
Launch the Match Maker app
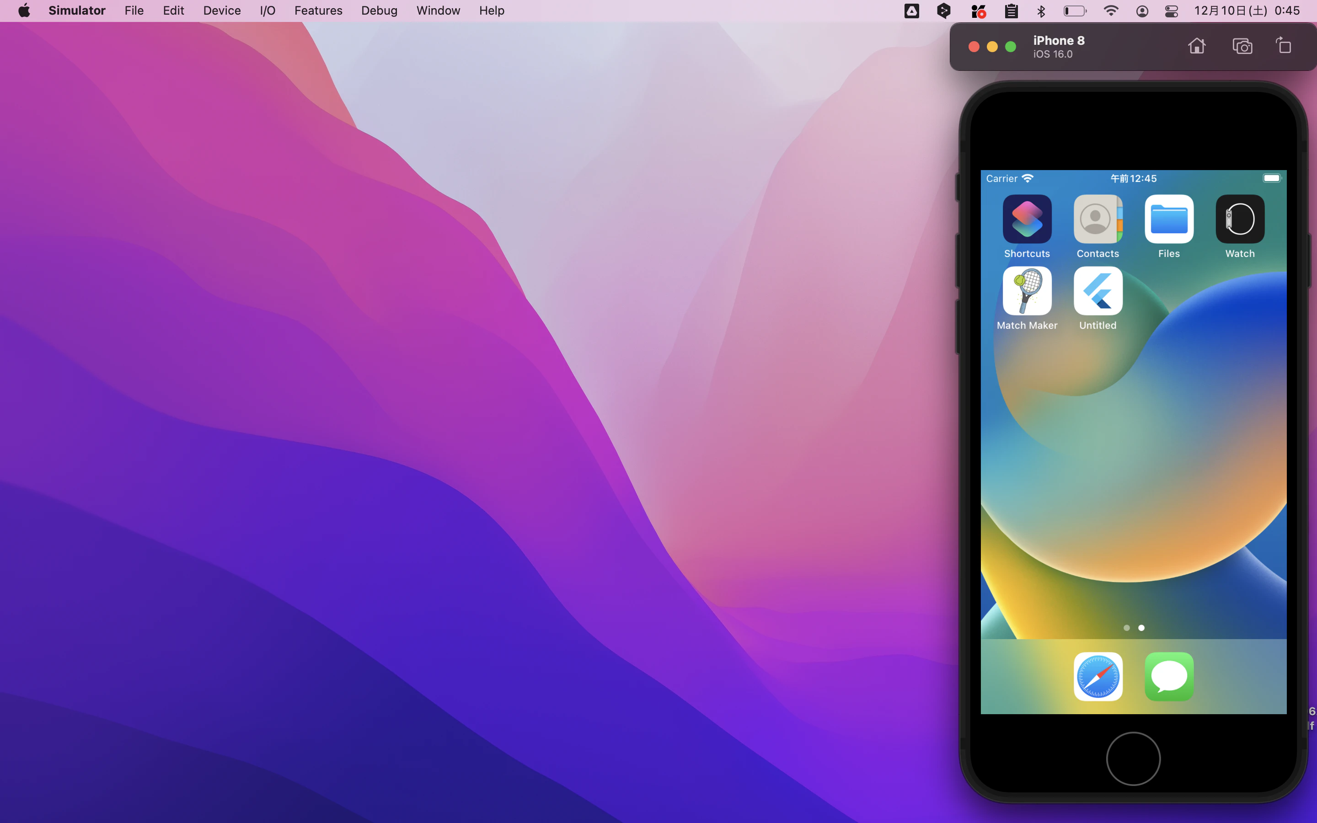point(1027,291)
